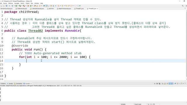The height and width of the screenshot is (105, 187).
Task: Click the Open Type toolbar icon
Action: (x=35, y=6)
